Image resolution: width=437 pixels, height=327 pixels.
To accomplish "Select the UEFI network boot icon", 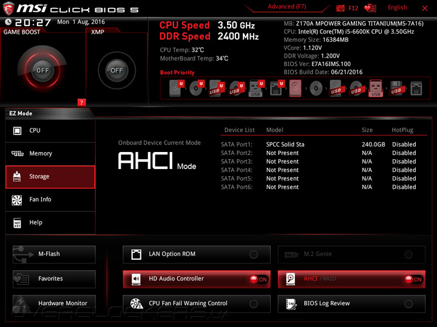I will click(x=277, y=88).
